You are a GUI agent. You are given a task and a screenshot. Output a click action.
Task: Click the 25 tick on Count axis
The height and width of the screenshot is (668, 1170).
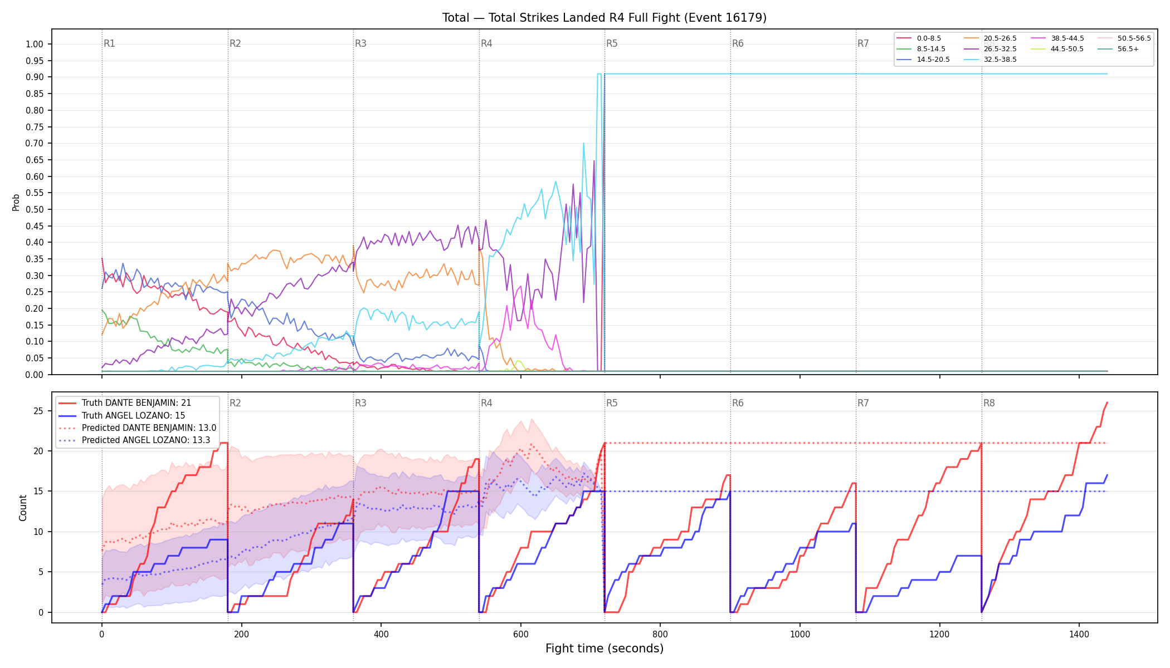(x=38, y=411)
